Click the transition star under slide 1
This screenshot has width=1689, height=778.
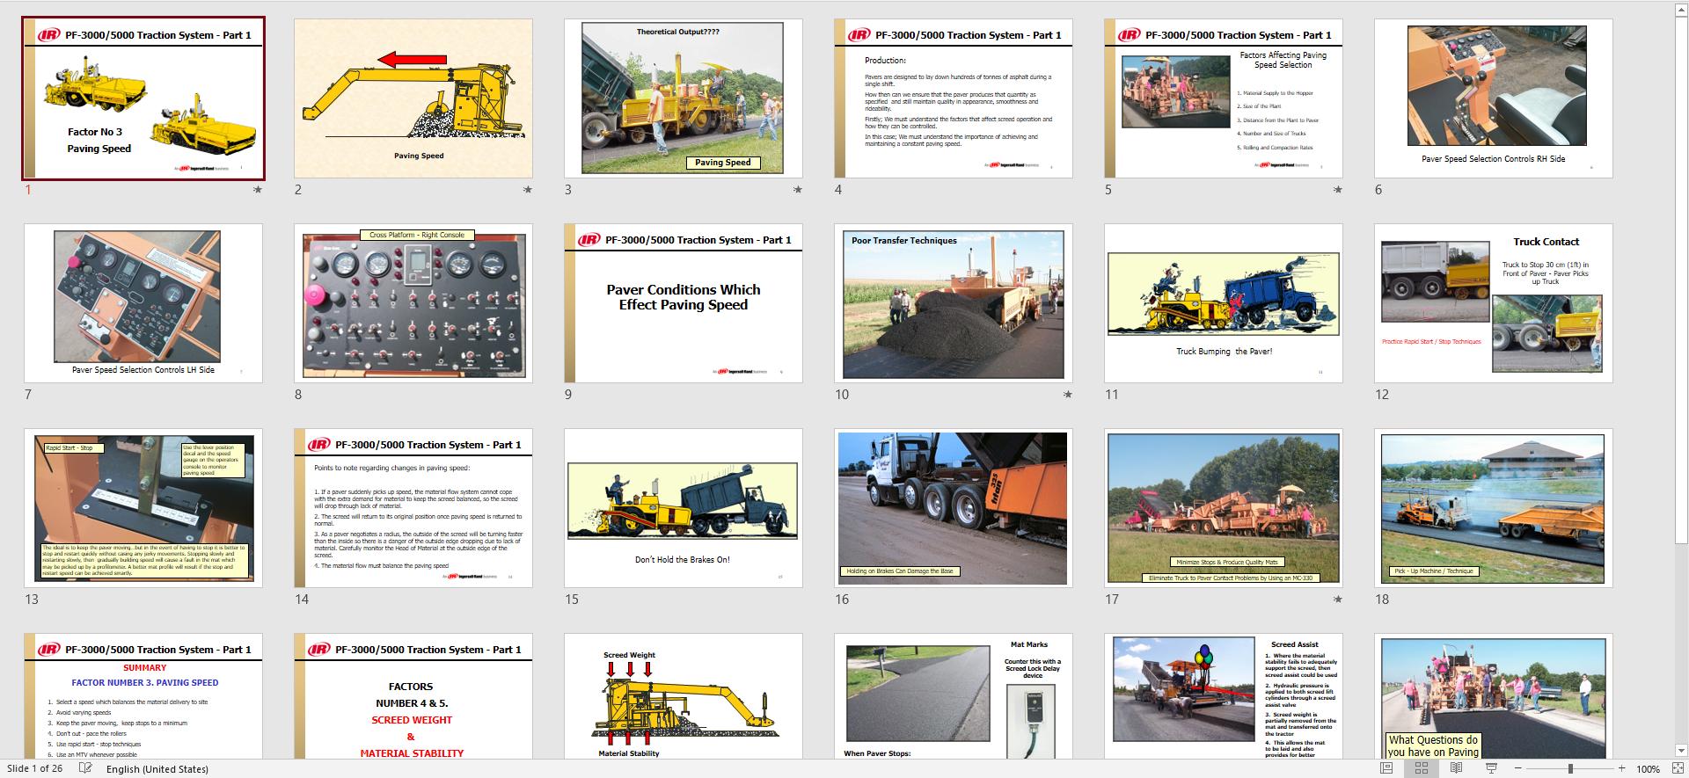[x=258, y=189]
